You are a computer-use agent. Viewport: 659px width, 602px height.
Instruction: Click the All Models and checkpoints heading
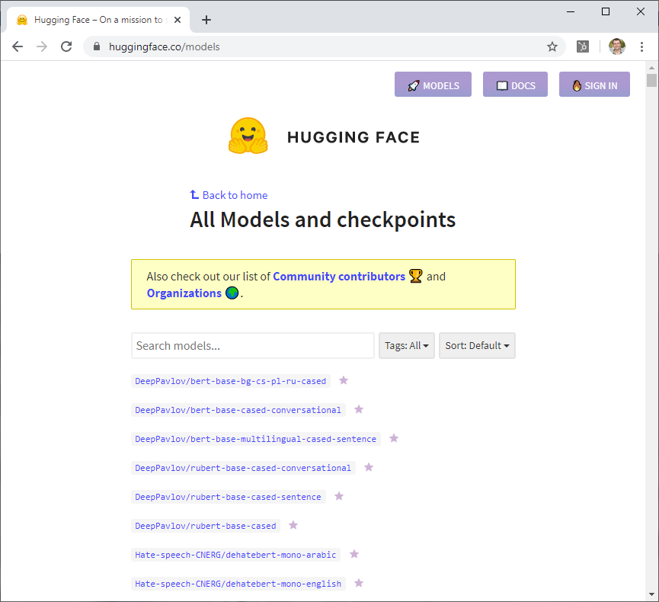point(323,219)
